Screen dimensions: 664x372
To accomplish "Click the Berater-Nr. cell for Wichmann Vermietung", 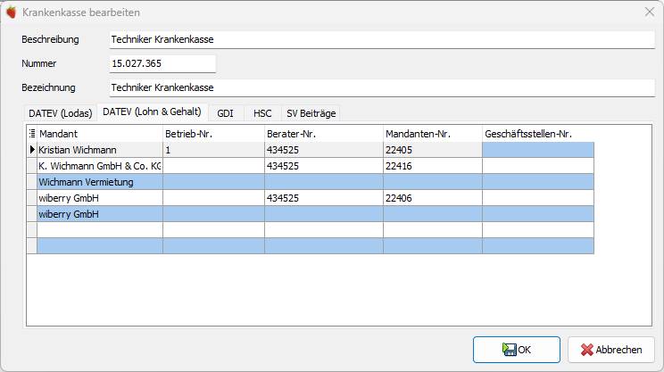I will tap(324, 182).
